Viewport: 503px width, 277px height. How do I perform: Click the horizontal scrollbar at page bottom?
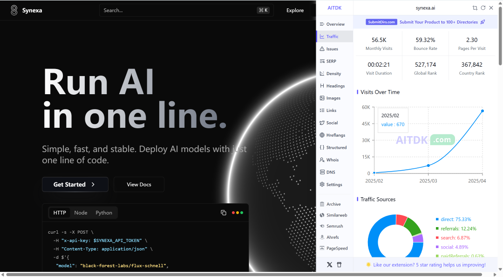244,274
